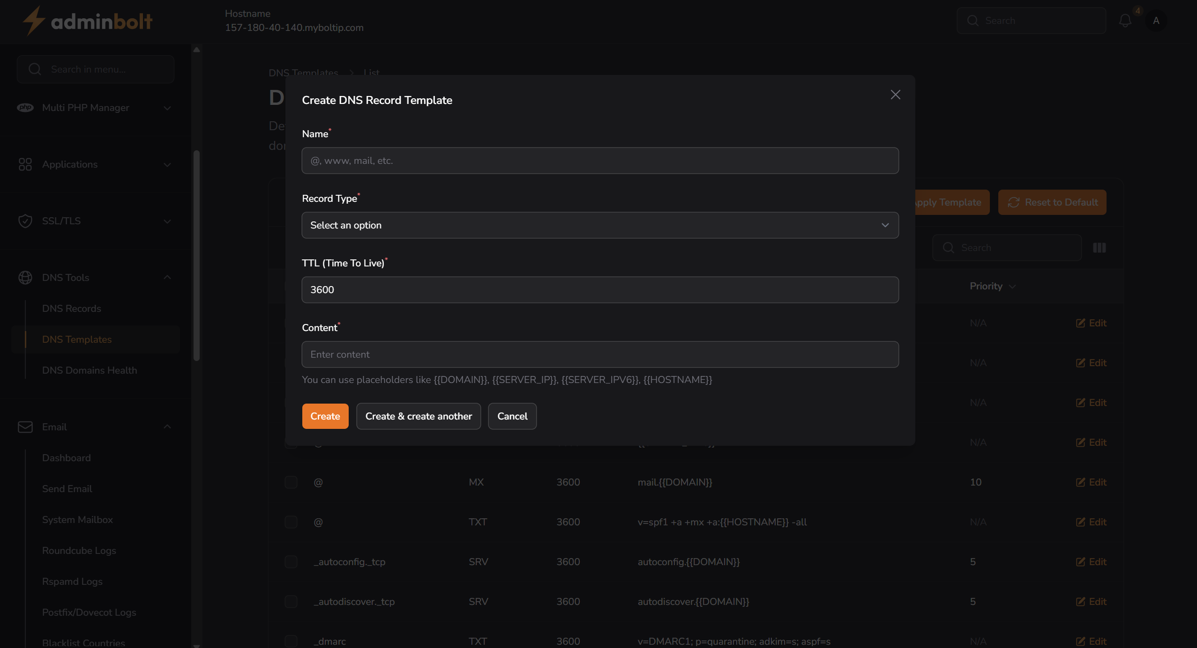
Task: Click the column visibility icon beside table search
Action: tap(1099, 247)
